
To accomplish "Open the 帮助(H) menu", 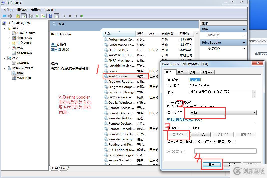I will click(50, 10).
